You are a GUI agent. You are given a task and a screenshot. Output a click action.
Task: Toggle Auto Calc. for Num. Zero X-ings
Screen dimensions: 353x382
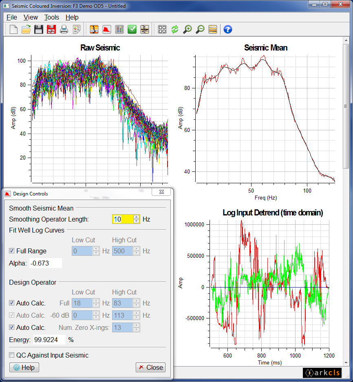pyautogui.click(x=11, y=327)
